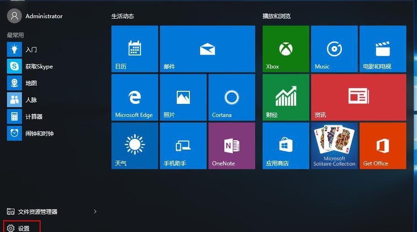Open the Maps (地图) app icon

pyautogui.click(x=14, y=83)
